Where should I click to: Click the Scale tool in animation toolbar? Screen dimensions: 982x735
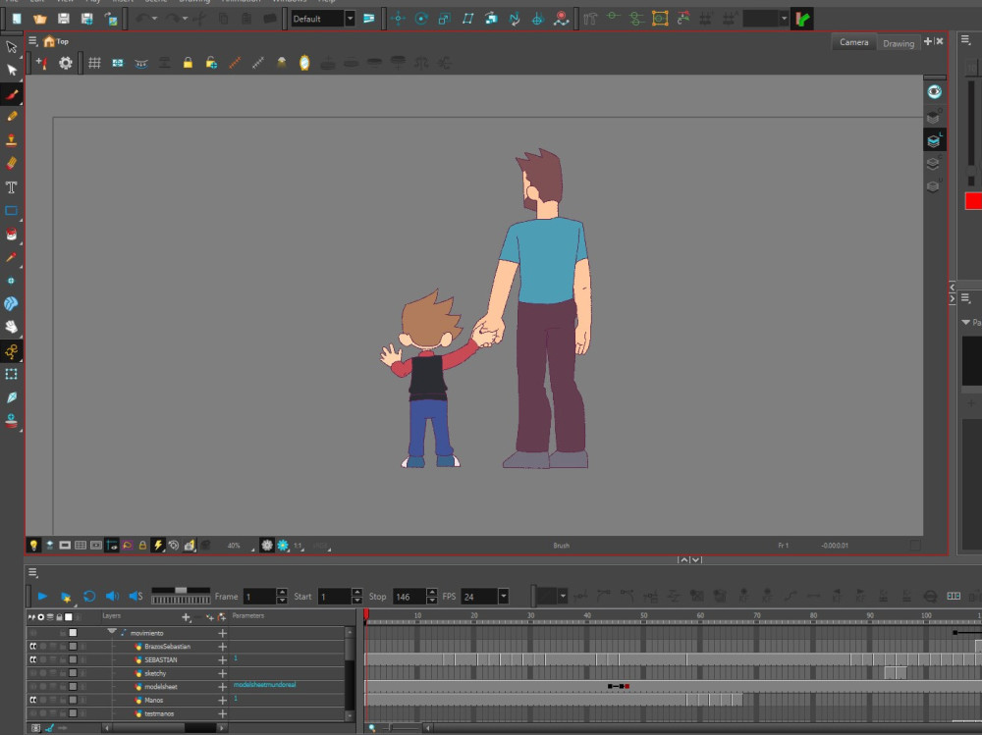[x=445, y=19]
